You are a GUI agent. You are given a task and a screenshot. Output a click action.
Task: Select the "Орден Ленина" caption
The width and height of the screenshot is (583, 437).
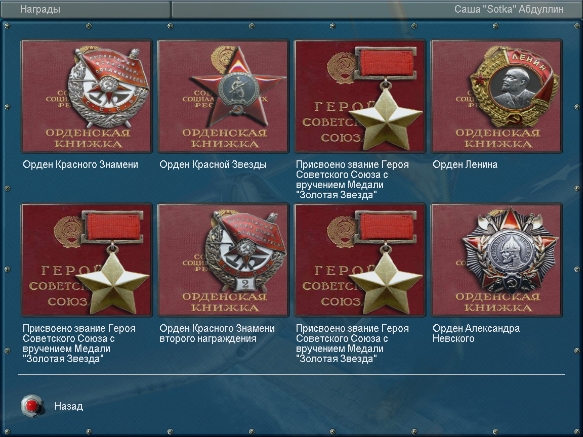pos(465,164)
